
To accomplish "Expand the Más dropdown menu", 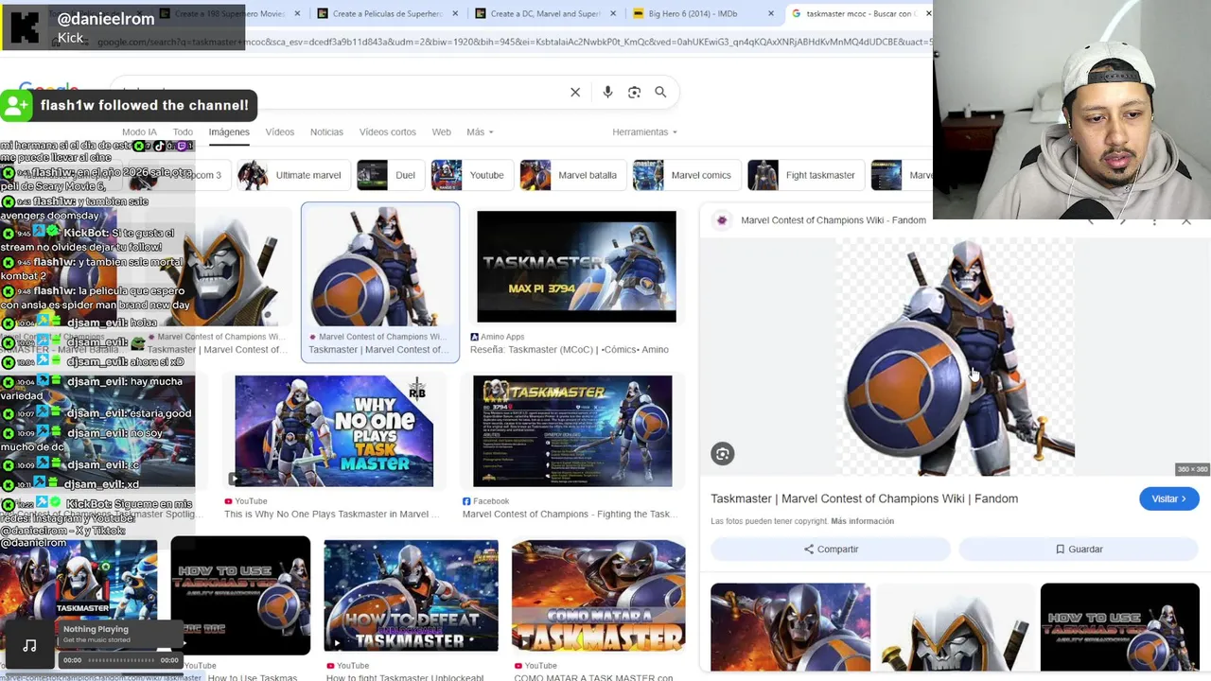I will click(x=480, y=131).
